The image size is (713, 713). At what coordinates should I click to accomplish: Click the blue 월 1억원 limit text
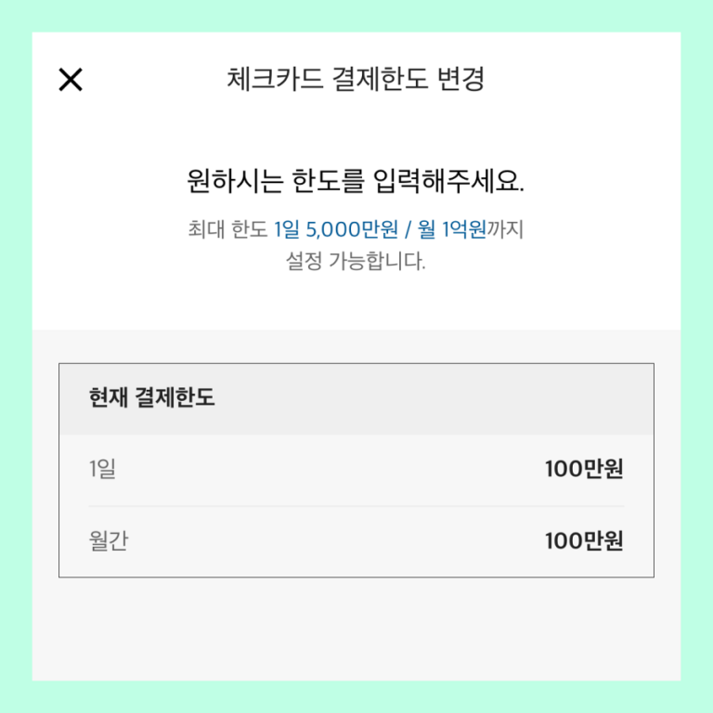coord(452,228)
